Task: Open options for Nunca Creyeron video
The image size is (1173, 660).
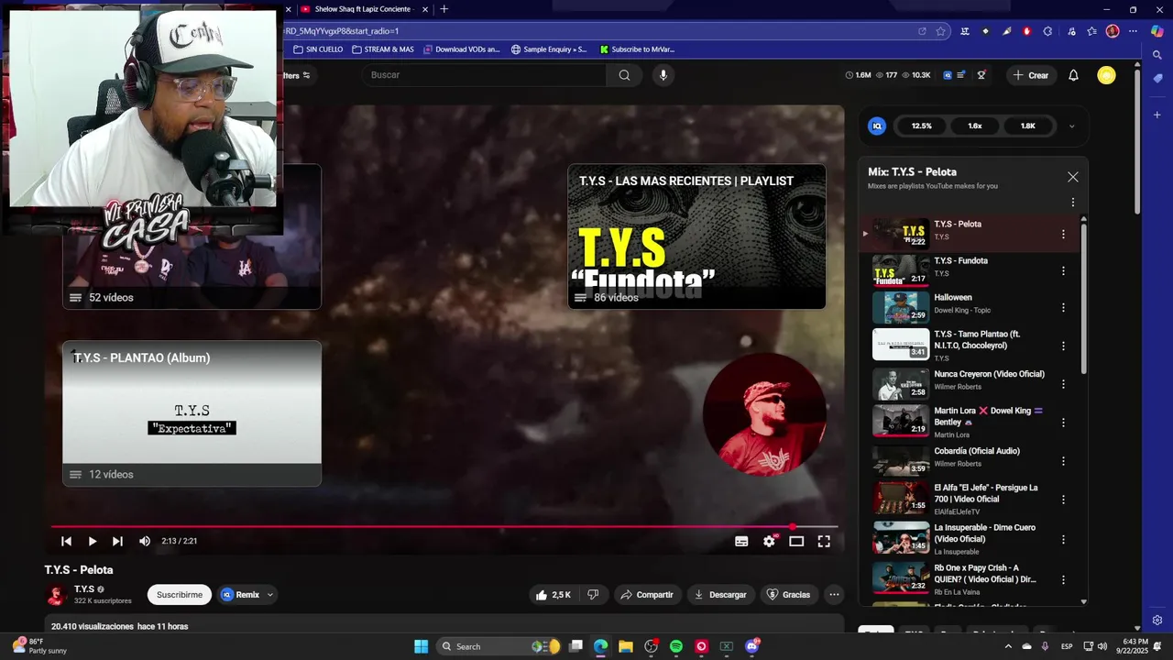Action: (x=1063, y=385)
